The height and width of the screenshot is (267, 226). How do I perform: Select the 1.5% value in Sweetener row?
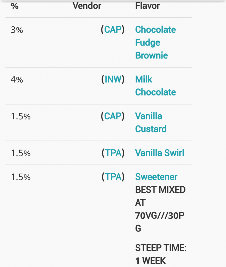tap(21, 177)
